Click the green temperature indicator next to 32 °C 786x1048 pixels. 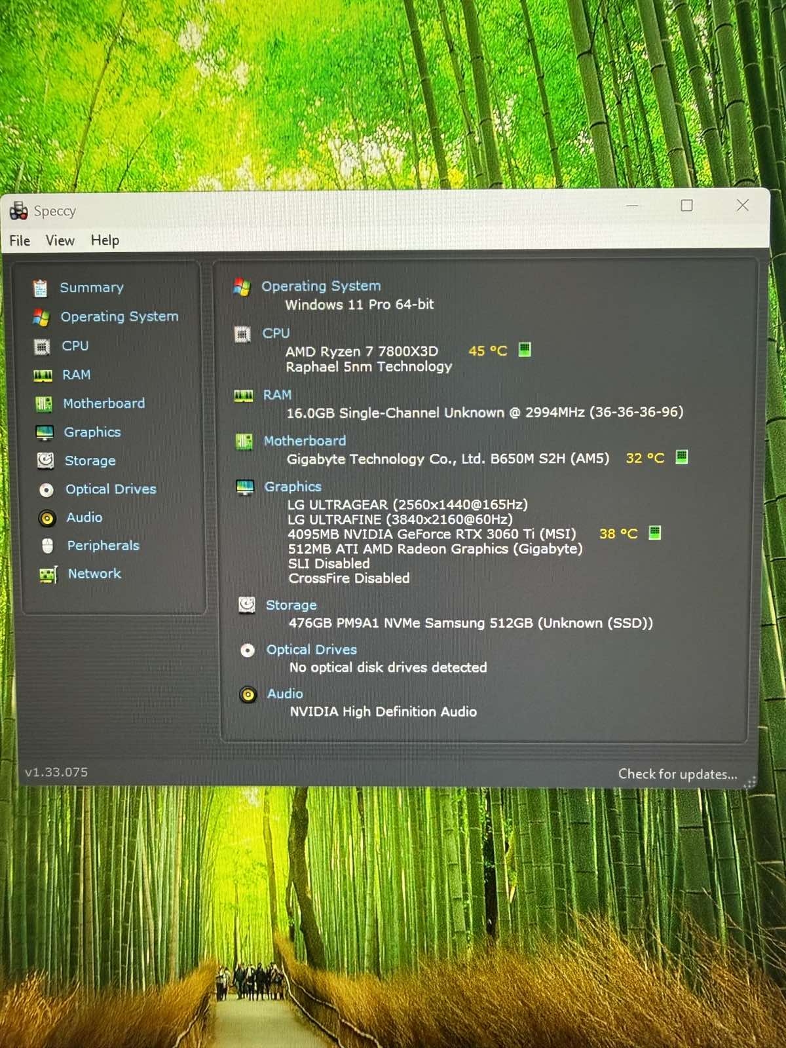click(x=681, y=457)
